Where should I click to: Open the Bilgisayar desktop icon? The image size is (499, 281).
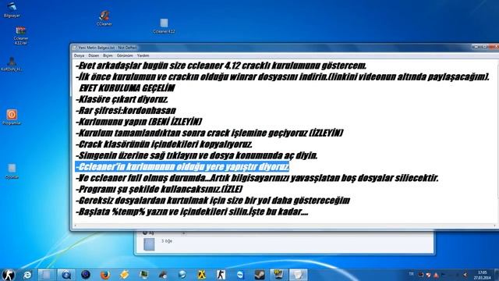(12, 9)
